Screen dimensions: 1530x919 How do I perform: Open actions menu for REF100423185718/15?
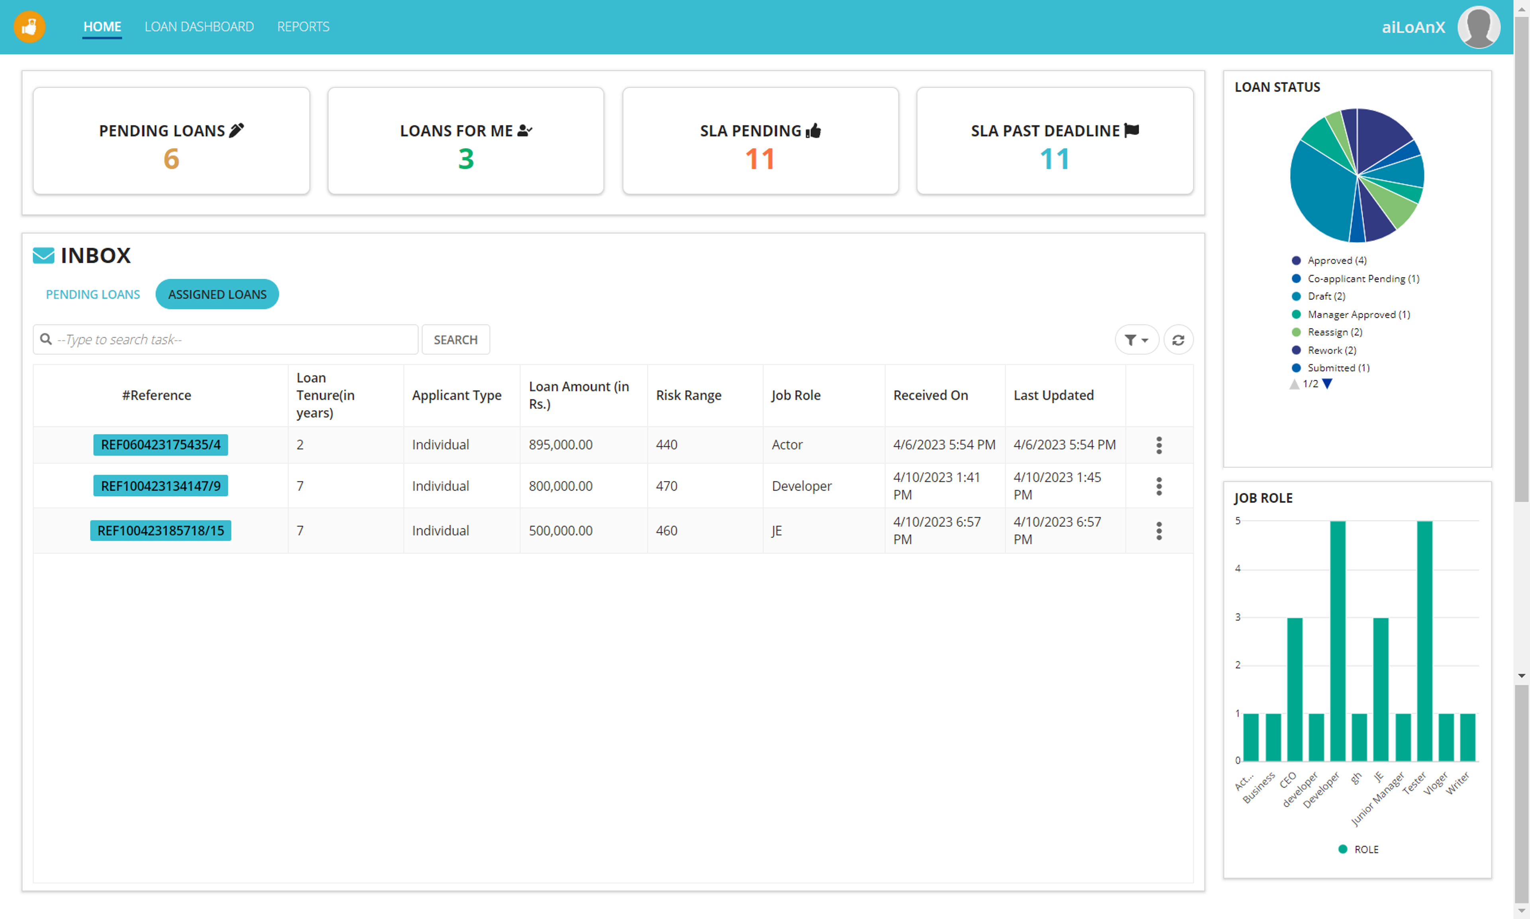tap(1159, 531)
